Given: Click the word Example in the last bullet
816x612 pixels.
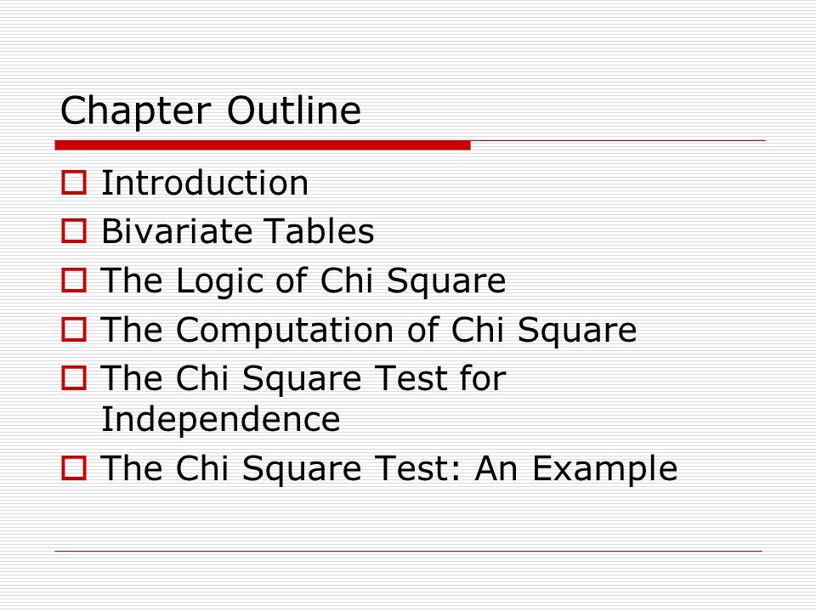Looking at the screenshot, I should [x=605, y=470].
